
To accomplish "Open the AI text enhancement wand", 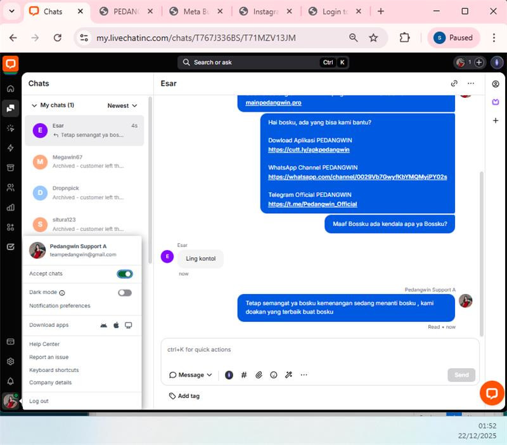I will click(288, 375).
